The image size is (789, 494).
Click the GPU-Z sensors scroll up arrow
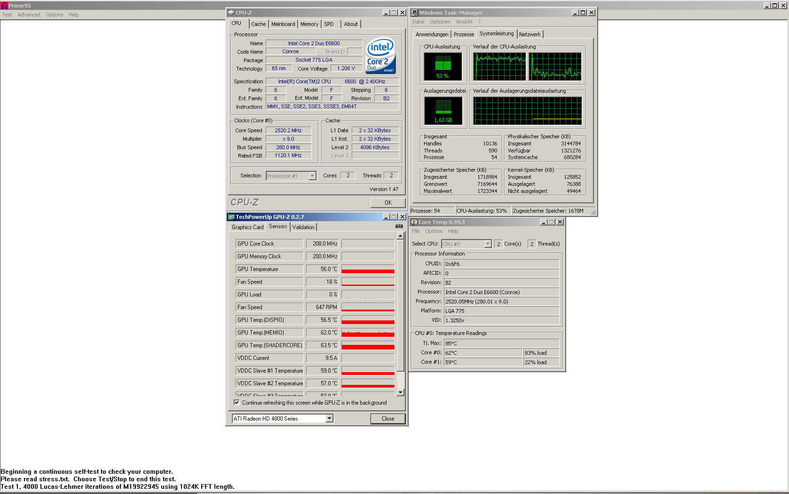click(x=401, y=236)
